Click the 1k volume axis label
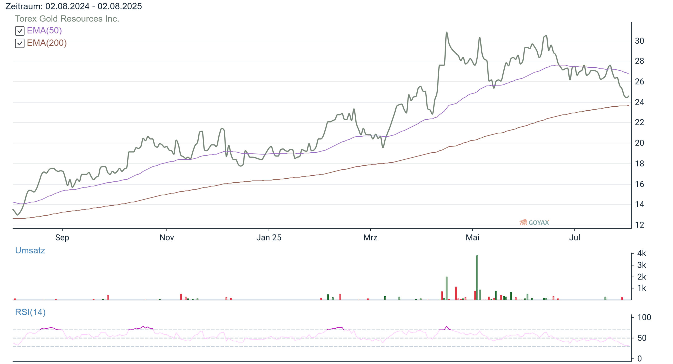Image resolution: width=673 pixels, height=364 pixels. click(x=641, y=288)
